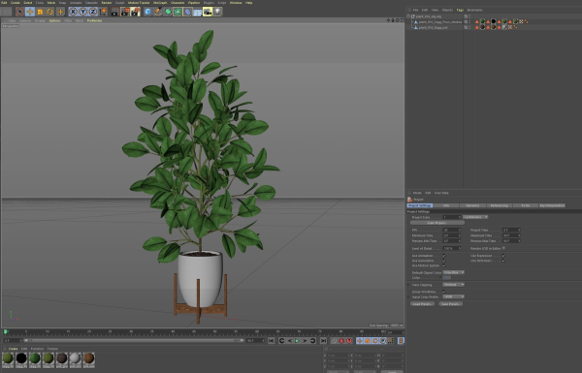582x373 pixels.
Task: Open the Motion Tracker menu
Action: click(139, 3)
